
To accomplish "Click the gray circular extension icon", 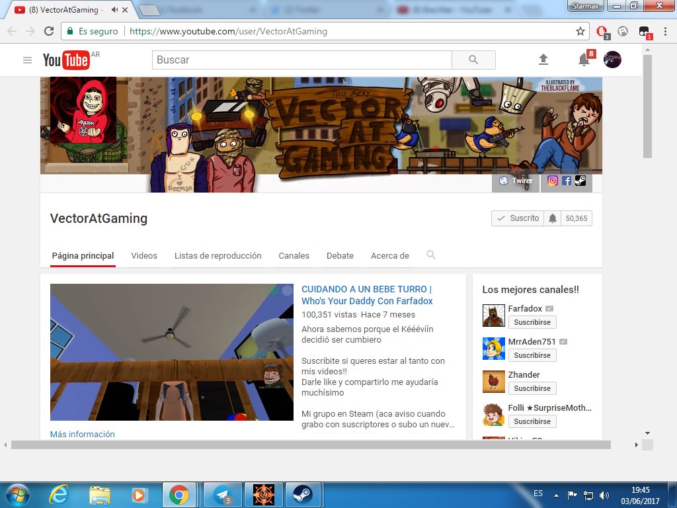I will pyautogui.click(x=623, y=31).
